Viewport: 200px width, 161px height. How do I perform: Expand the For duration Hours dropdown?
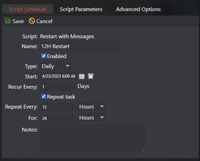tap(91, 118)
